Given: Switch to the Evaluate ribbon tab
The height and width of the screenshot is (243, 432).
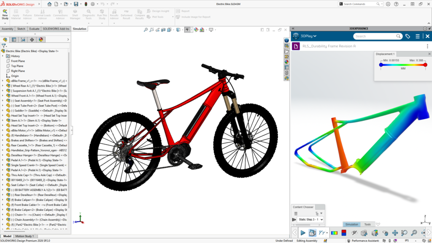Looking at the screenshot, I should click(x=34, y=29).
